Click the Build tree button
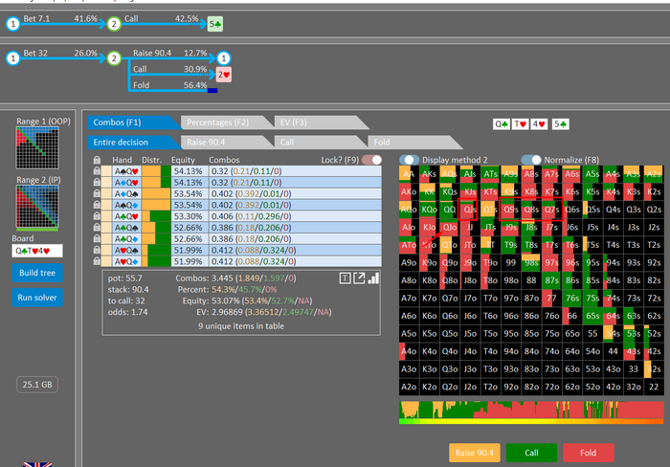 37,273
